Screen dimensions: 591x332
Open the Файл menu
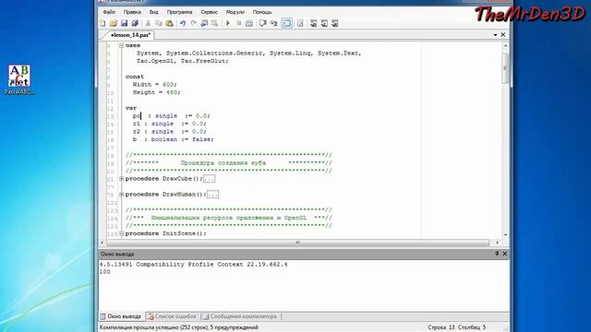(109, 12)
